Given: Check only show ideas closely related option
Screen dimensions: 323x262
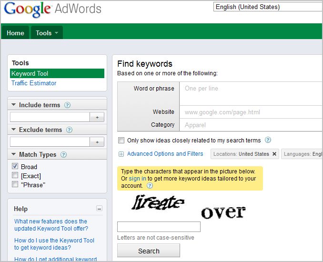Looking at the screenshot, I should [x=121, y=141].
